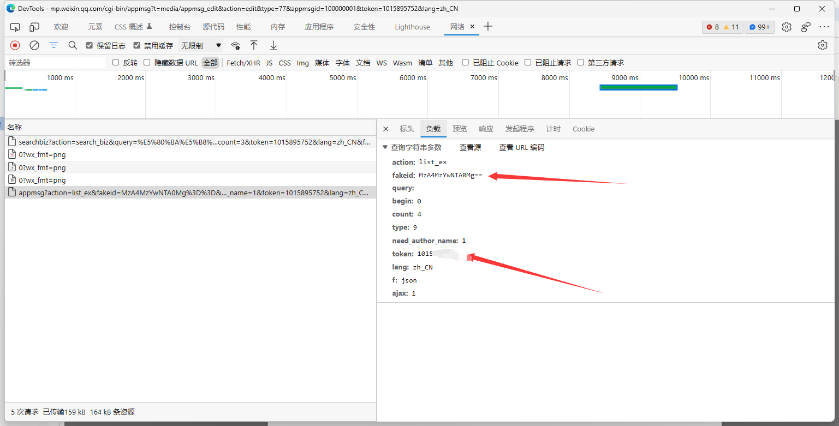Switch to 控制台 tab

click(x=180, y=27)
